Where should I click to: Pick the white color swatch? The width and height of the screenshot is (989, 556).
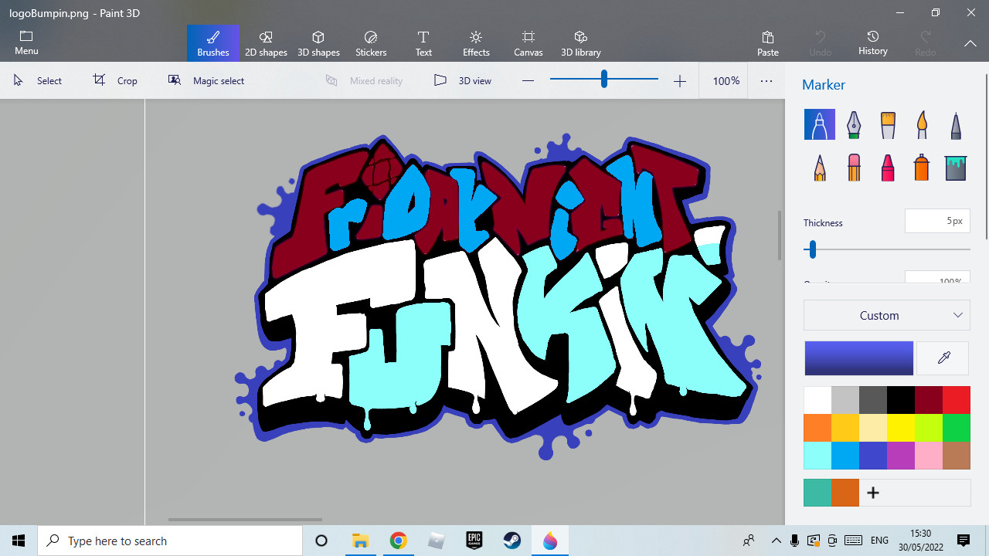[818, 400]
